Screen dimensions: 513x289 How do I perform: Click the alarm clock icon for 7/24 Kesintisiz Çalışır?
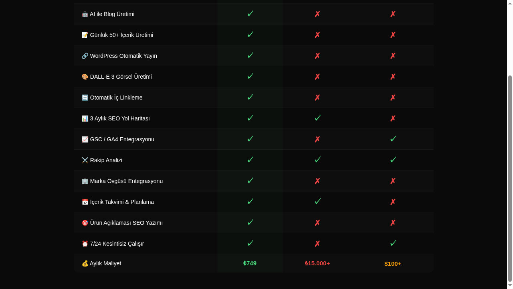tap(85, 244)
